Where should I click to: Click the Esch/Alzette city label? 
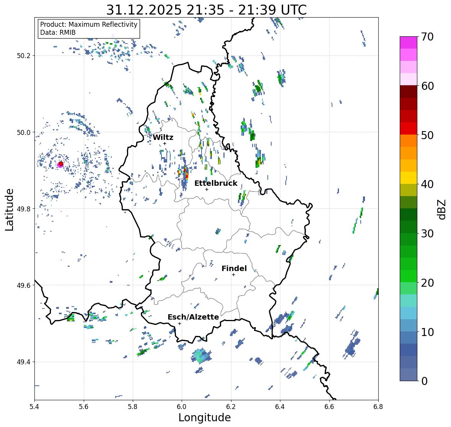click(193, 317)
